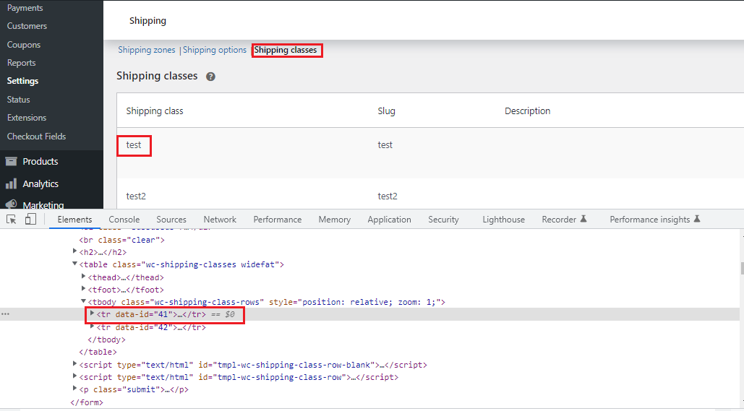Expand the tfoot element node
This screenshot has width=744, height=411.
point(84,289)
